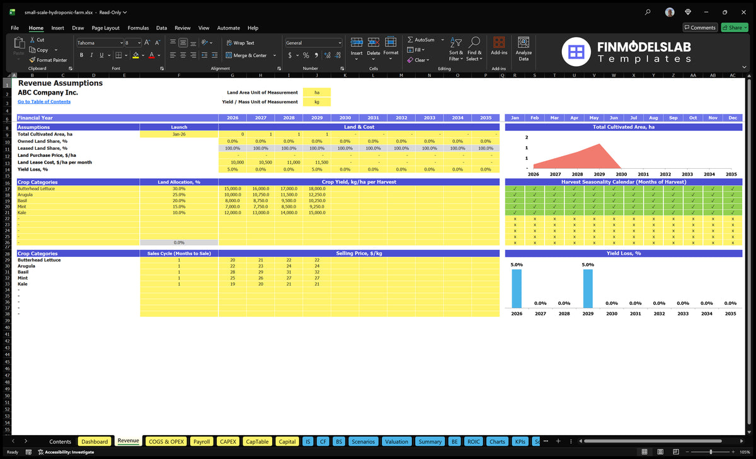Select the yellow 'ha' land unit cell
Screen dimensions: 756x459
[x=317, y=92]
